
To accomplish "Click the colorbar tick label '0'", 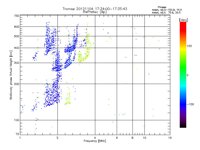I will [187, 75].
